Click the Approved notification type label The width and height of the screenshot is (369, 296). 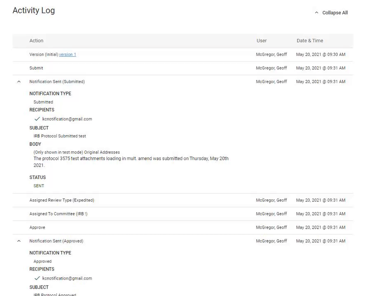(x=42, y=261)
